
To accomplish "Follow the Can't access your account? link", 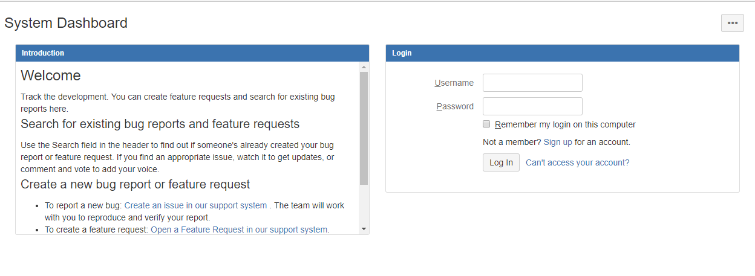I will (577, 162).
